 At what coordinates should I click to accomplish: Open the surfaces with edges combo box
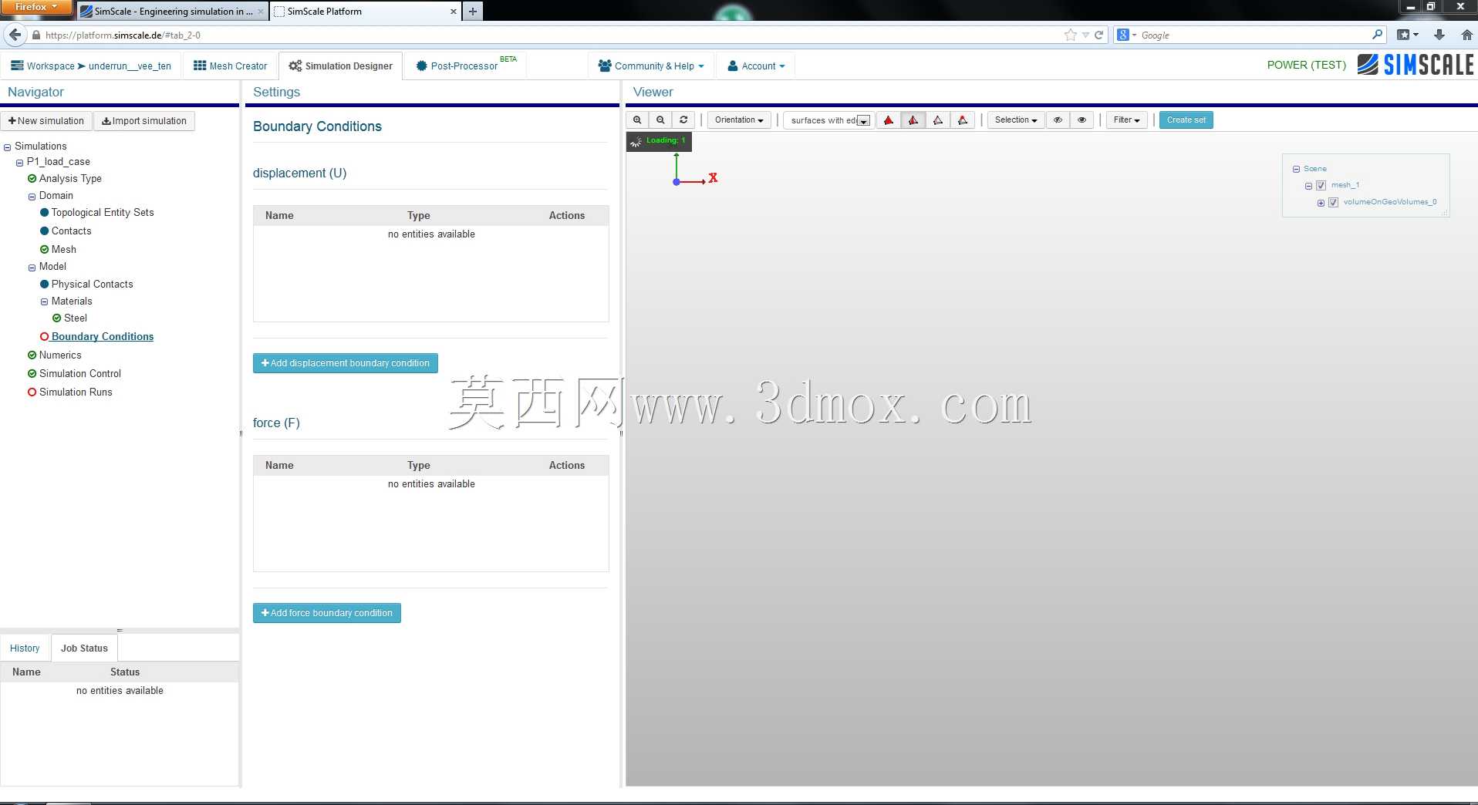pos(829,120)
